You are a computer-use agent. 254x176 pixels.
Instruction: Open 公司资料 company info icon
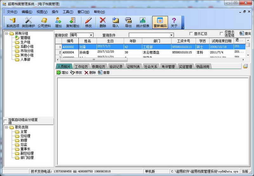(44, 22)
